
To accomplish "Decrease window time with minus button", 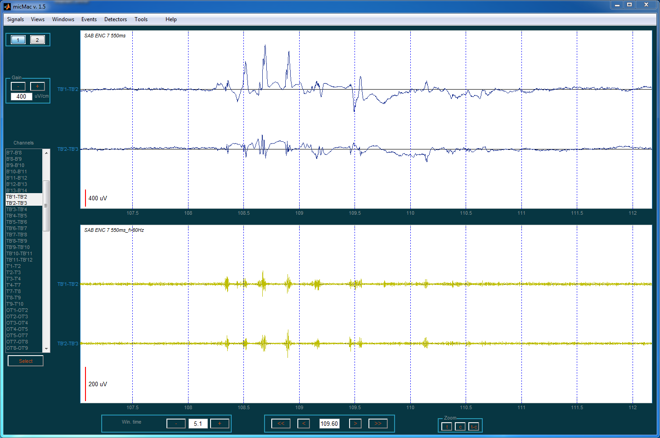I will pos(176,424).
